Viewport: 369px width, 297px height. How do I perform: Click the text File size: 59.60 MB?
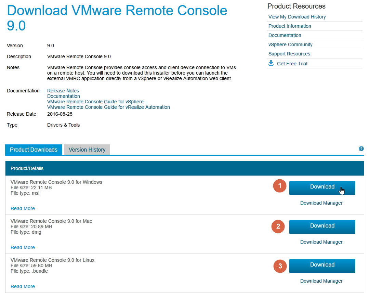31,266
